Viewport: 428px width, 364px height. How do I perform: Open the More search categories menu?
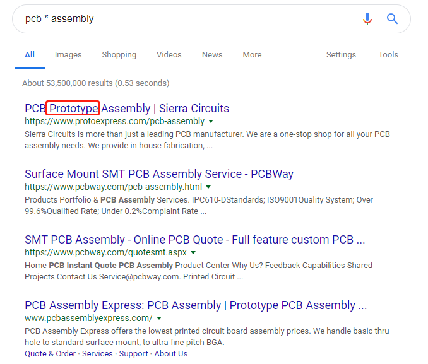pos(252,55)
